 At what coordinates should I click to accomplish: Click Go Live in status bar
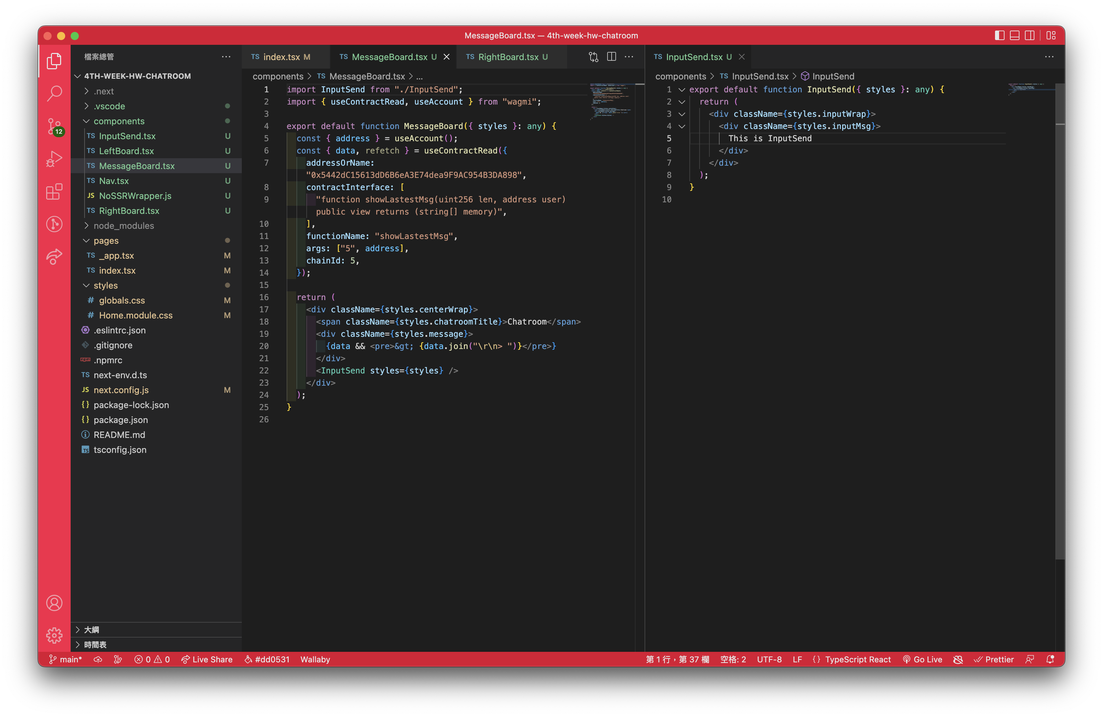(x=922, y=659)
